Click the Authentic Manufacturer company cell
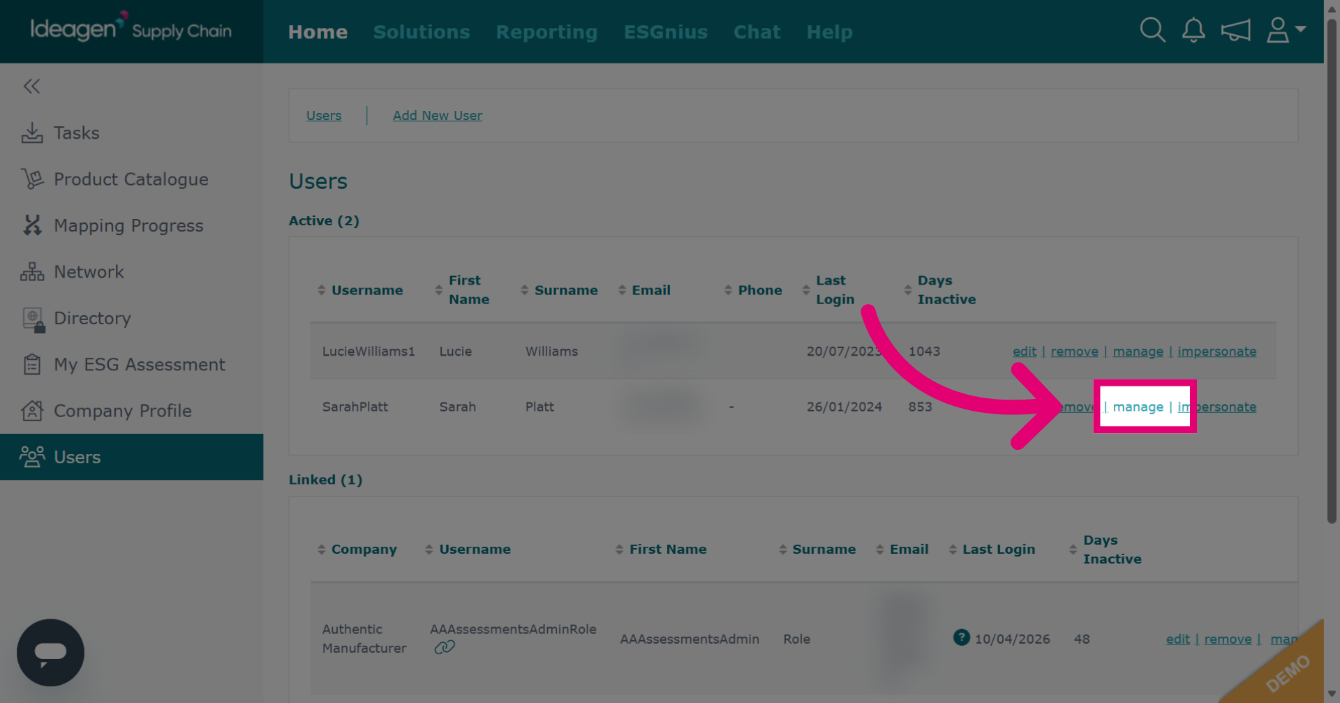 coord(364,639)
